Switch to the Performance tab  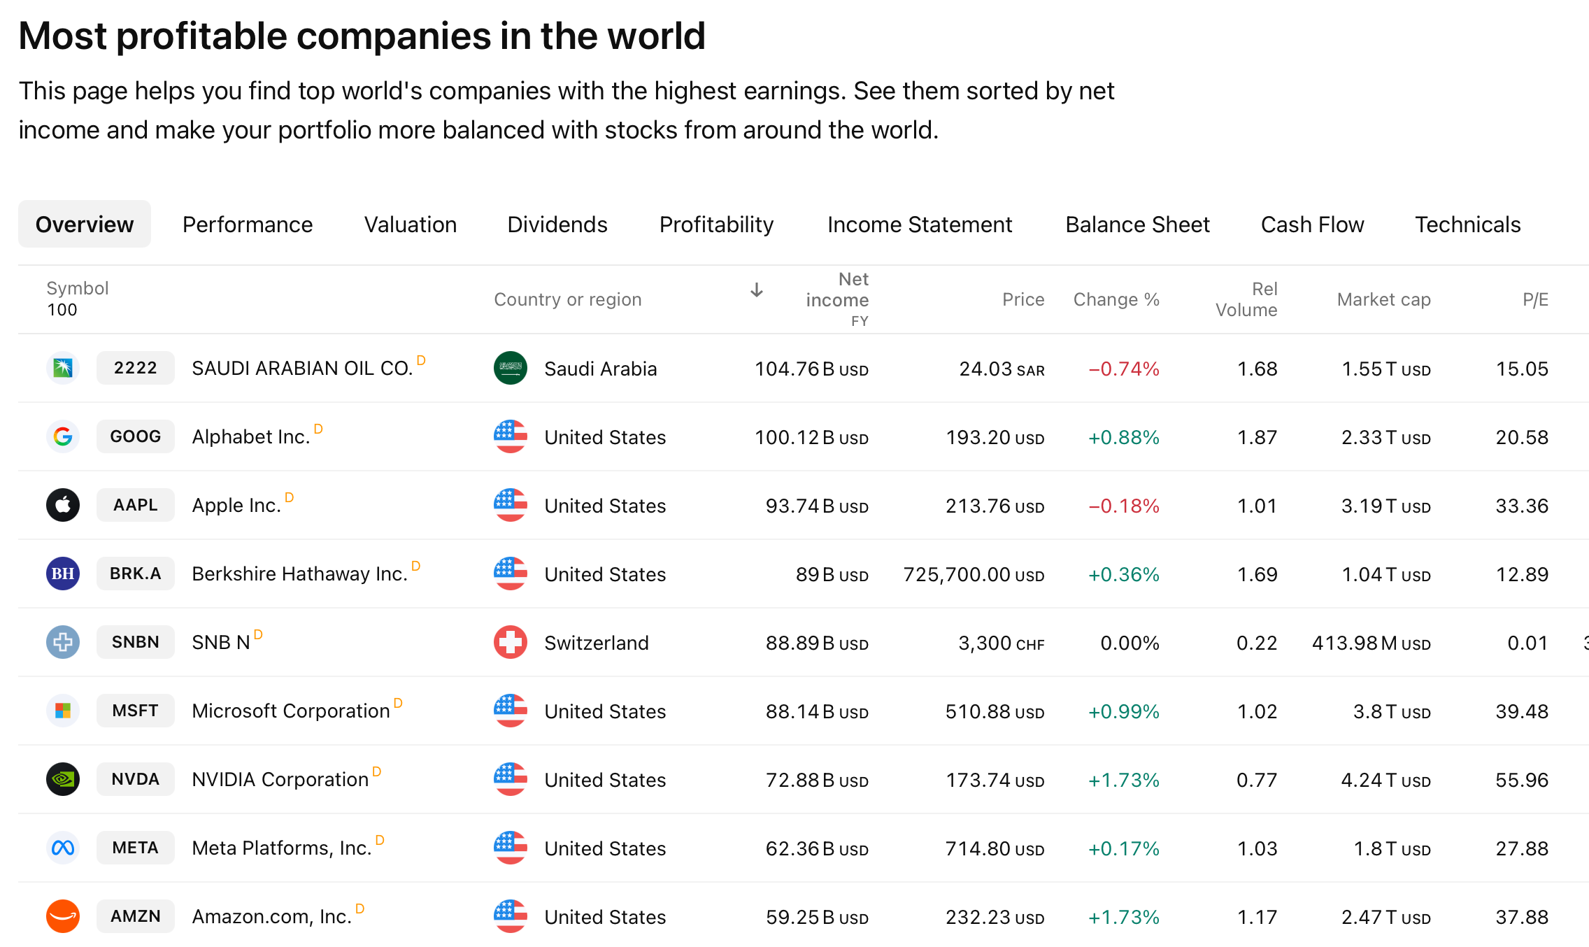click(x=248, y=224)
